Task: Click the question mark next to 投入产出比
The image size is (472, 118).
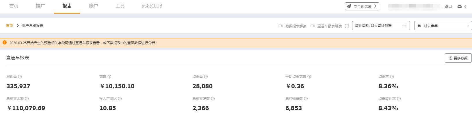Action: click(x=120, y=99)
